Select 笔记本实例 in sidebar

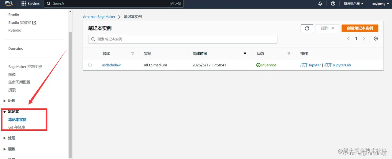tap(17, 120)
